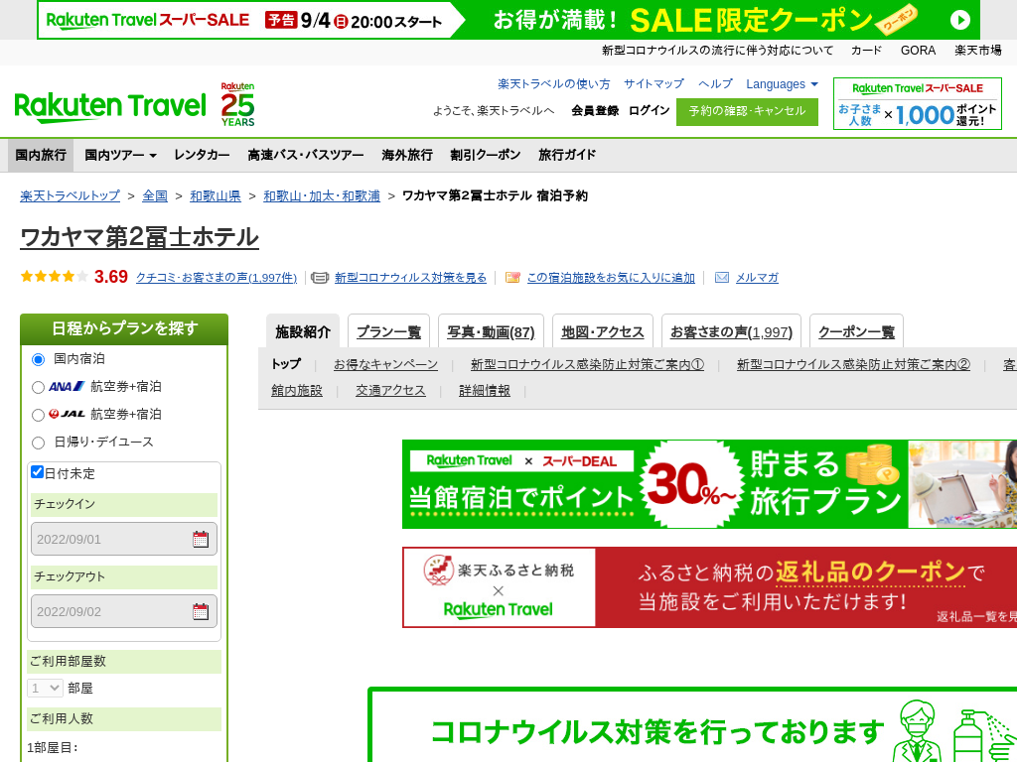Click the 予約の確認・キャンセル button
The image size is (1017, 762).
click(747, 111)
